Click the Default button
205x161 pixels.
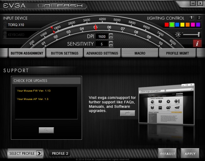(x=167, y=153)
